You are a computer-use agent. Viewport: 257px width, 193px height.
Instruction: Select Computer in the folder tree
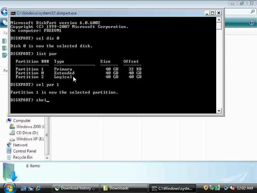coord(22,120)
